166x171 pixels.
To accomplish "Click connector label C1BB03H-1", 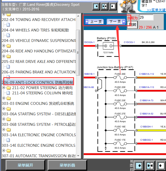I will [146, 127].
